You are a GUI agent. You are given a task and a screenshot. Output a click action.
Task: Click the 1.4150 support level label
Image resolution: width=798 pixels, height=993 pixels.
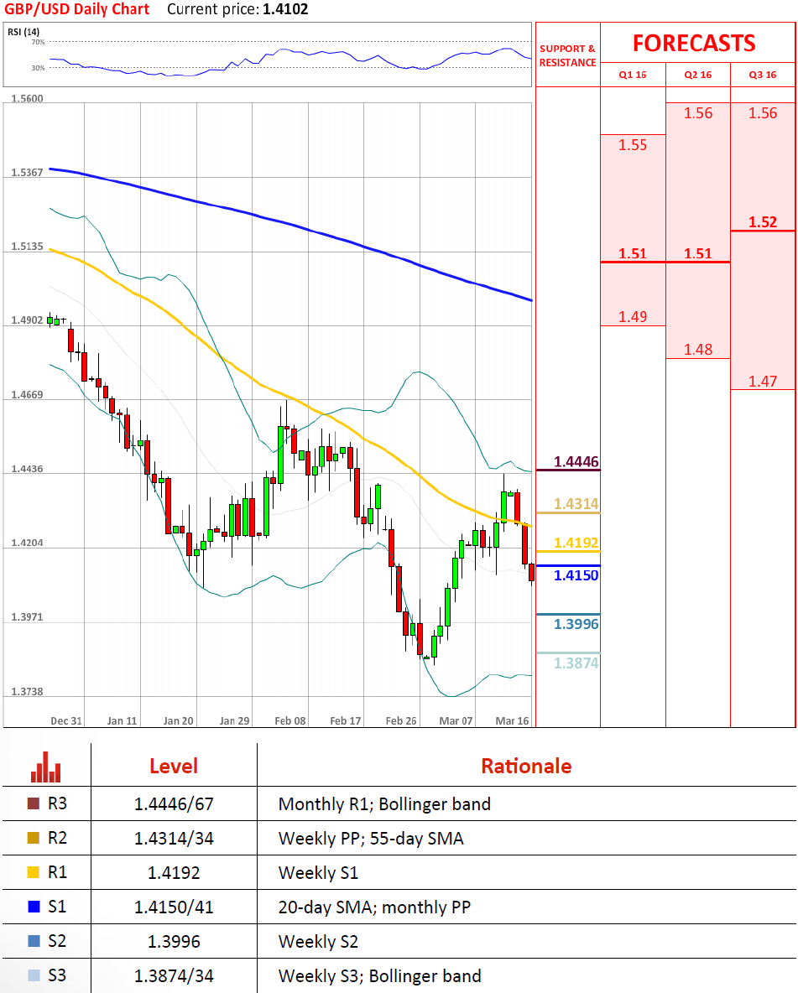tap(576, 575)
